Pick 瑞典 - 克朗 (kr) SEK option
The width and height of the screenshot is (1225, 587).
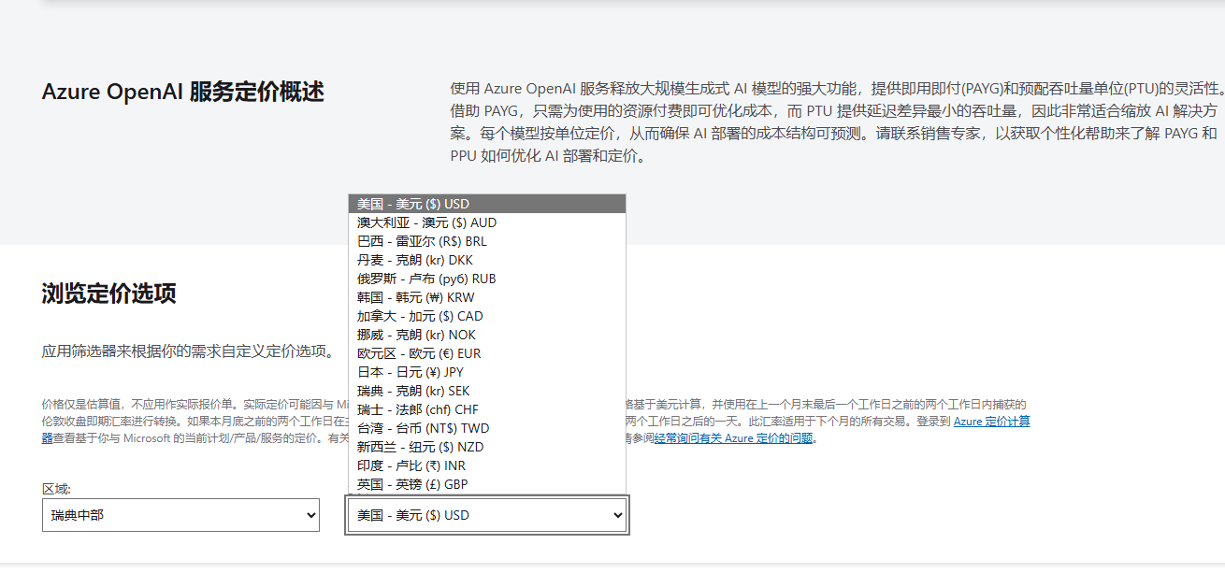pos(486,391)
